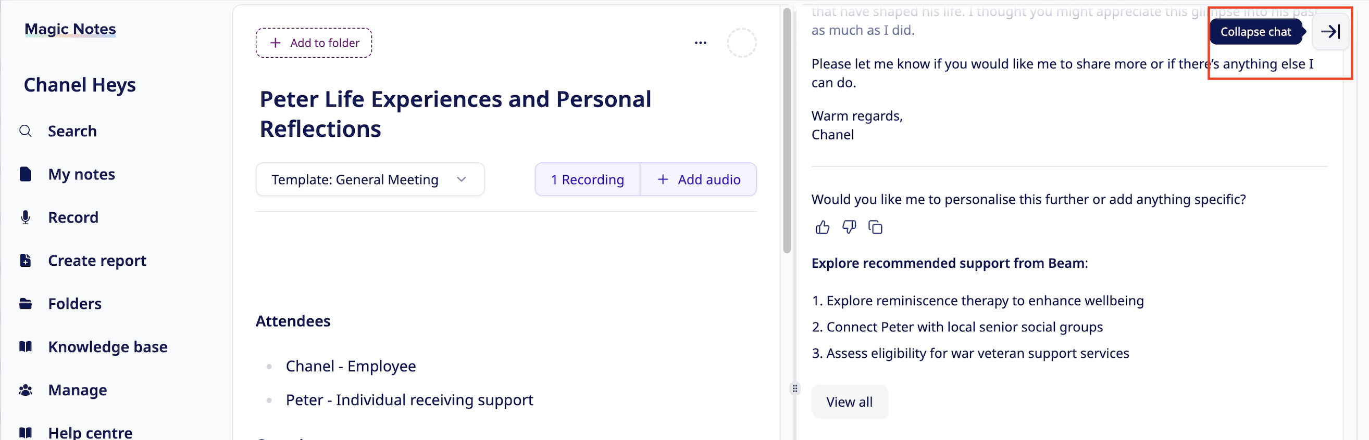Click the Record microphone icon

(x=26, y=217)
